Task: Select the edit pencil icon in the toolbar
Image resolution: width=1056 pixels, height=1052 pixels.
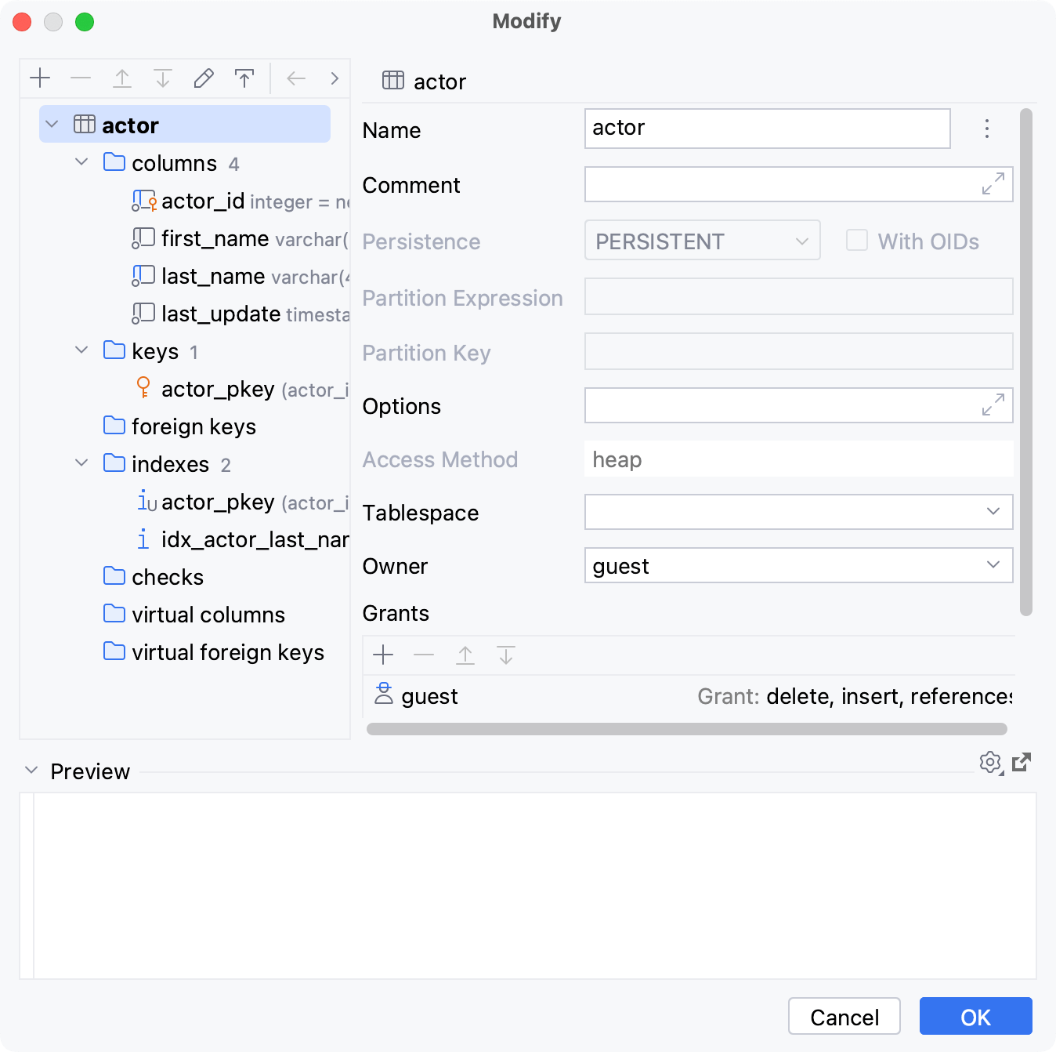Action: 203,78
